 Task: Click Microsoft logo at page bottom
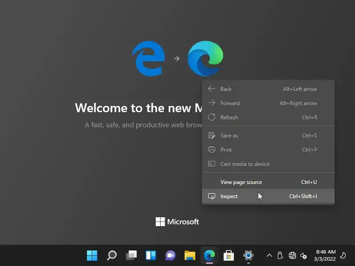[177, 222]
